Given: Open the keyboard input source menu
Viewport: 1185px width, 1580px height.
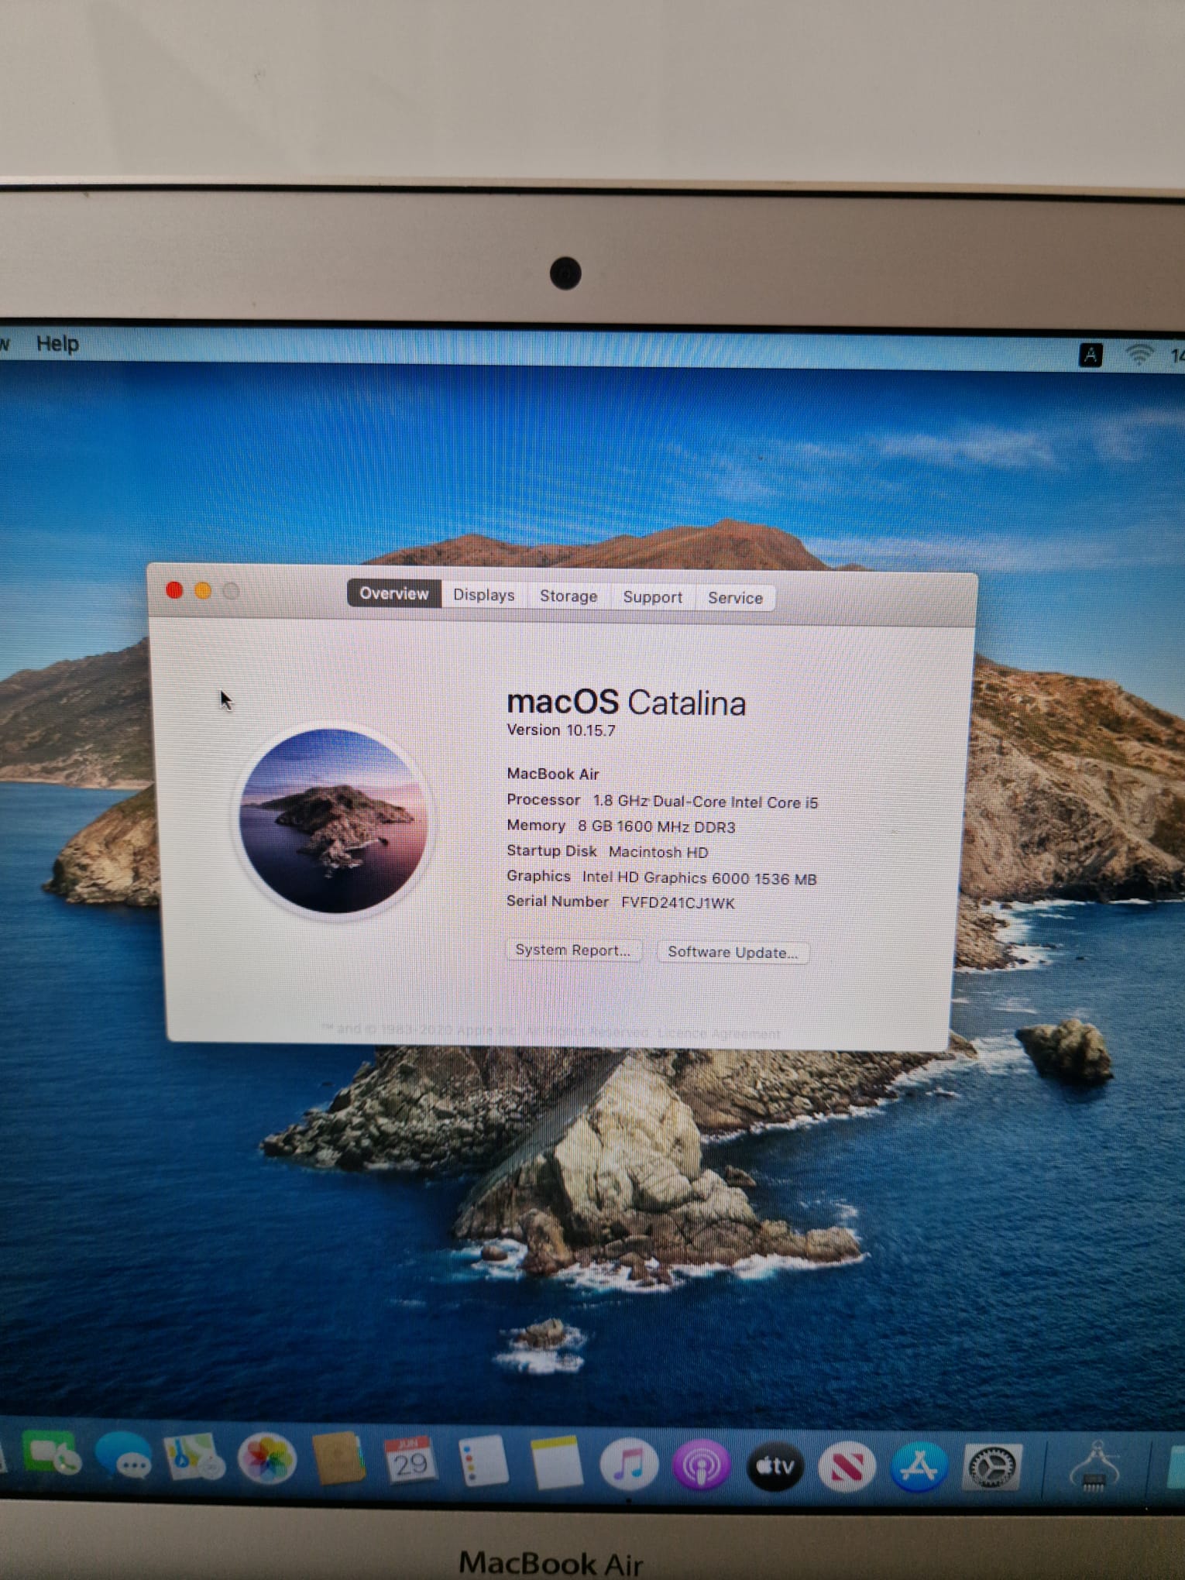Looking at the screenshot, I should click(1091, 355).
